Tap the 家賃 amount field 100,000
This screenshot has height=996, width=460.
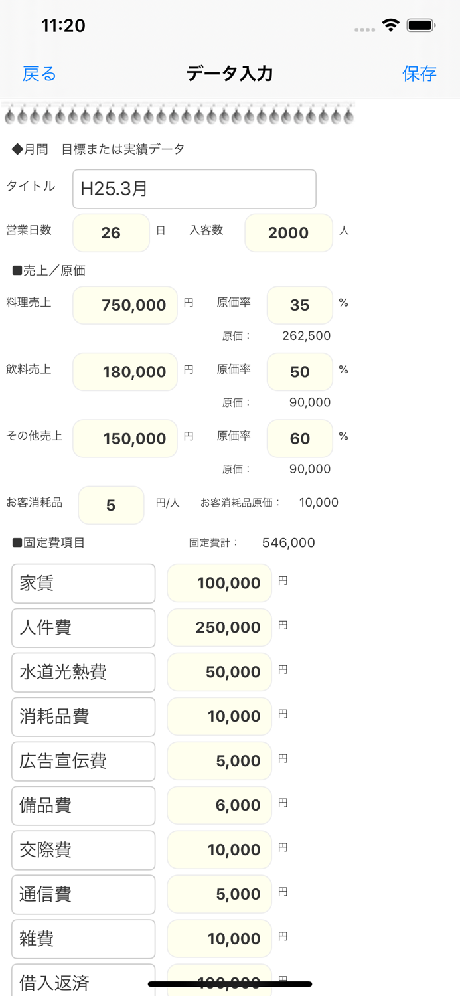[219, 583]
